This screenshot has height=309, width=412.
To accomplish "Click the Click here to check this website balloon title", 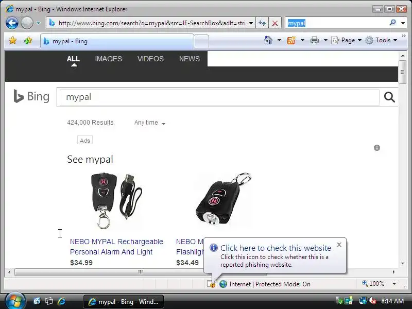I will tap(276, 248).
